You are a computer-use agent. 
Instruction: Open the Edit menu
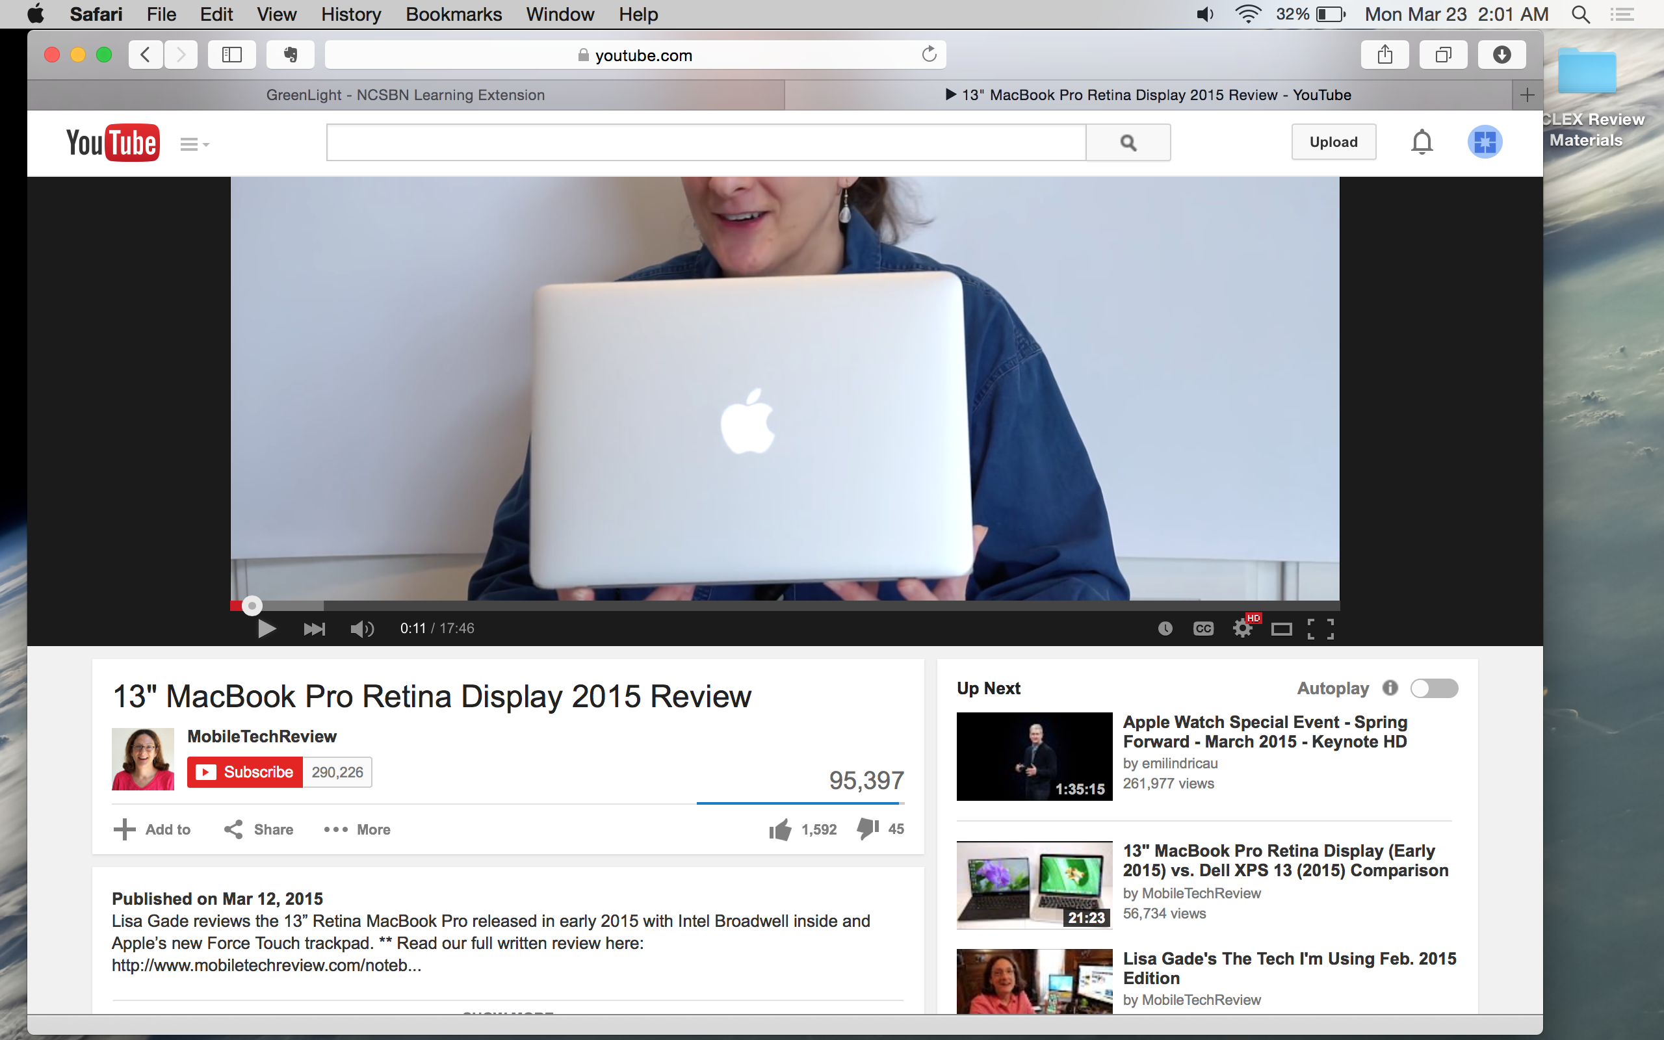point(216,14)
